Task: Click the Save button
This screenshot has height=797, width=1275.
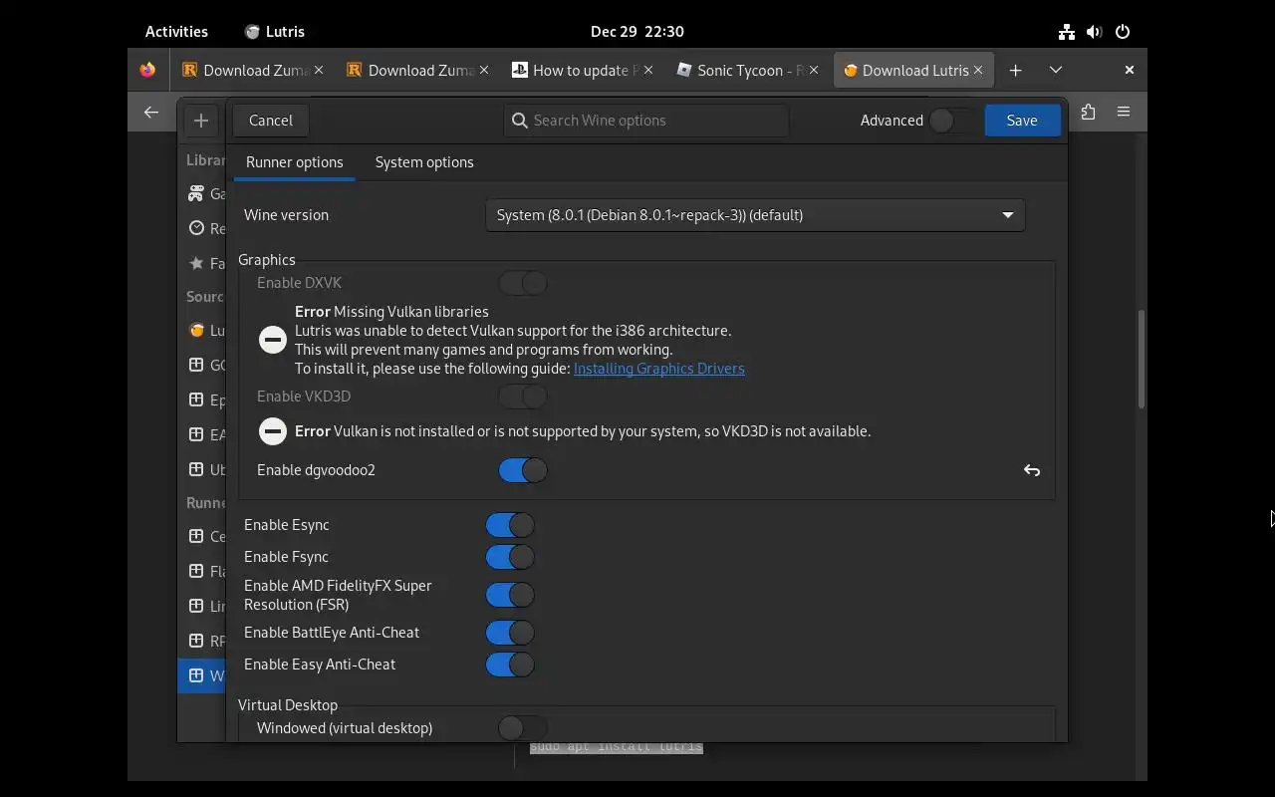Action: click(1021, 121)
